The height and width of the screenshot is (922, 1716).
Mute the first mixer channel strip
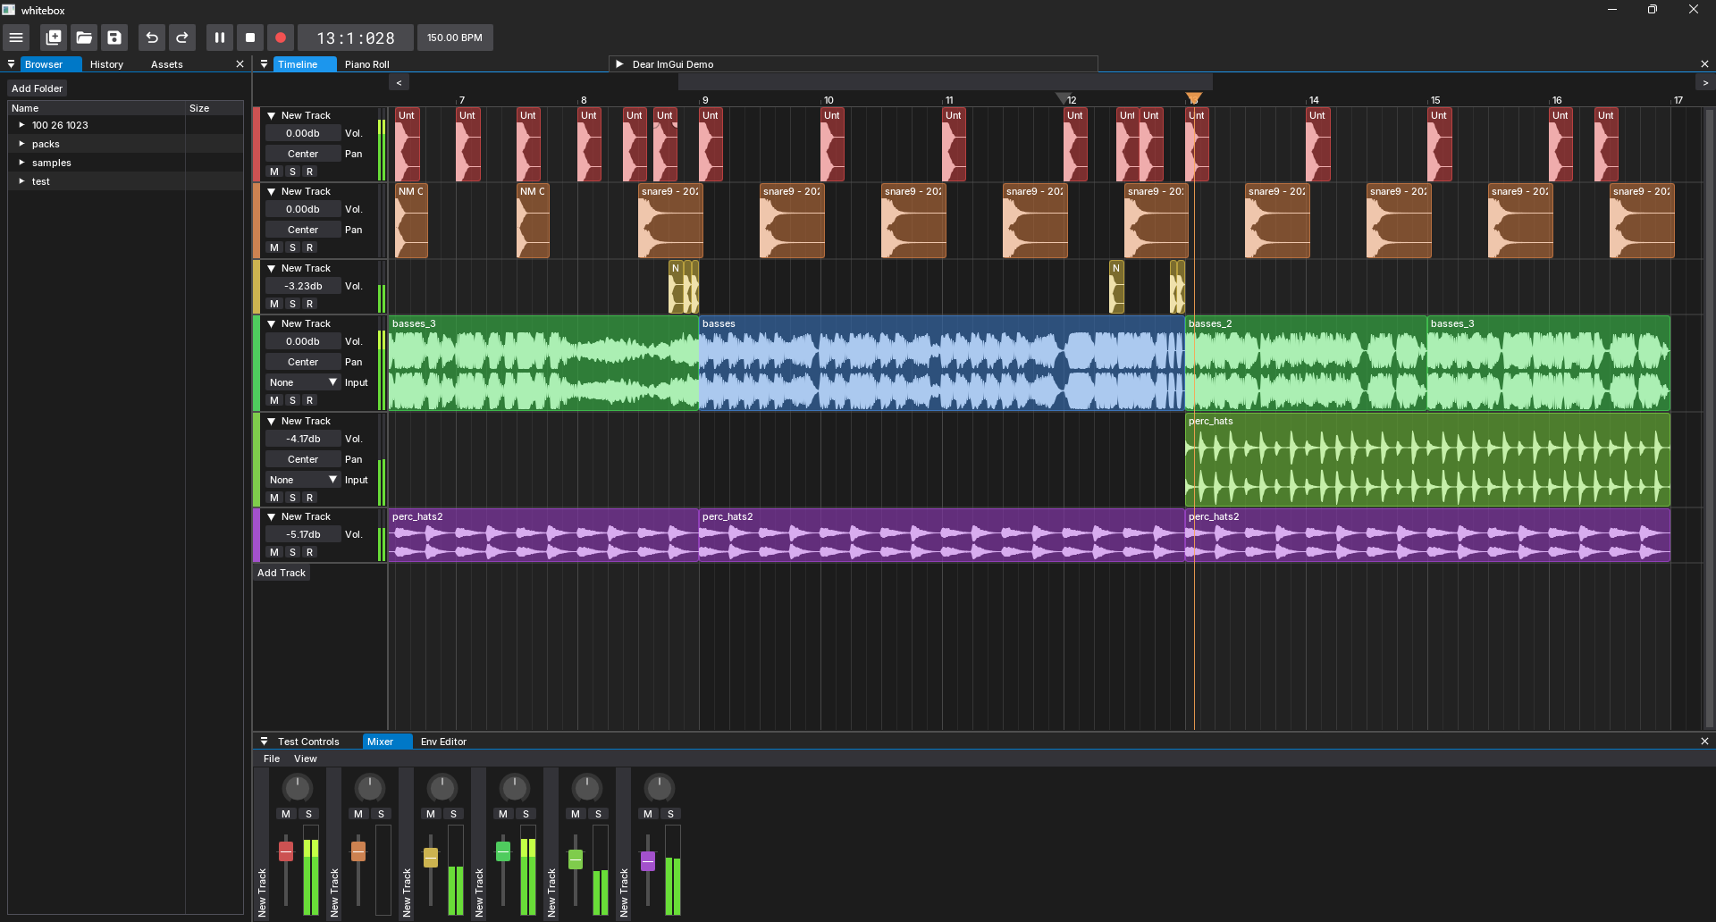click(286, 814)
